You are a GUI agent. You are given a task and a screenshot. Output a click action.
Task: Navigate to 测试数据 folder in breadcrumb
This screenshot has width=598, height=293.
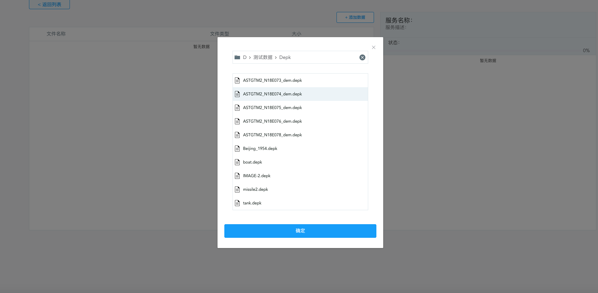(263, 57)
